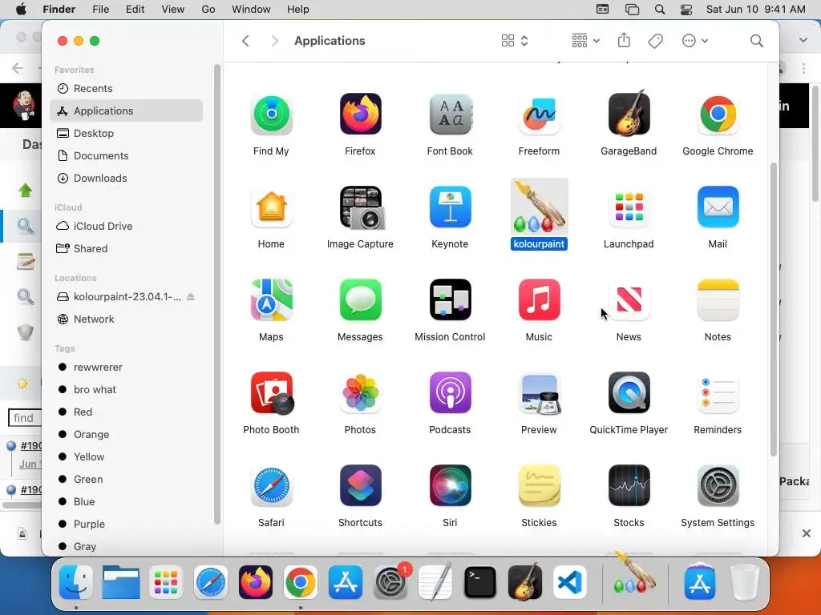
Task: Select the Notes app icon
Action: (718, 299)
